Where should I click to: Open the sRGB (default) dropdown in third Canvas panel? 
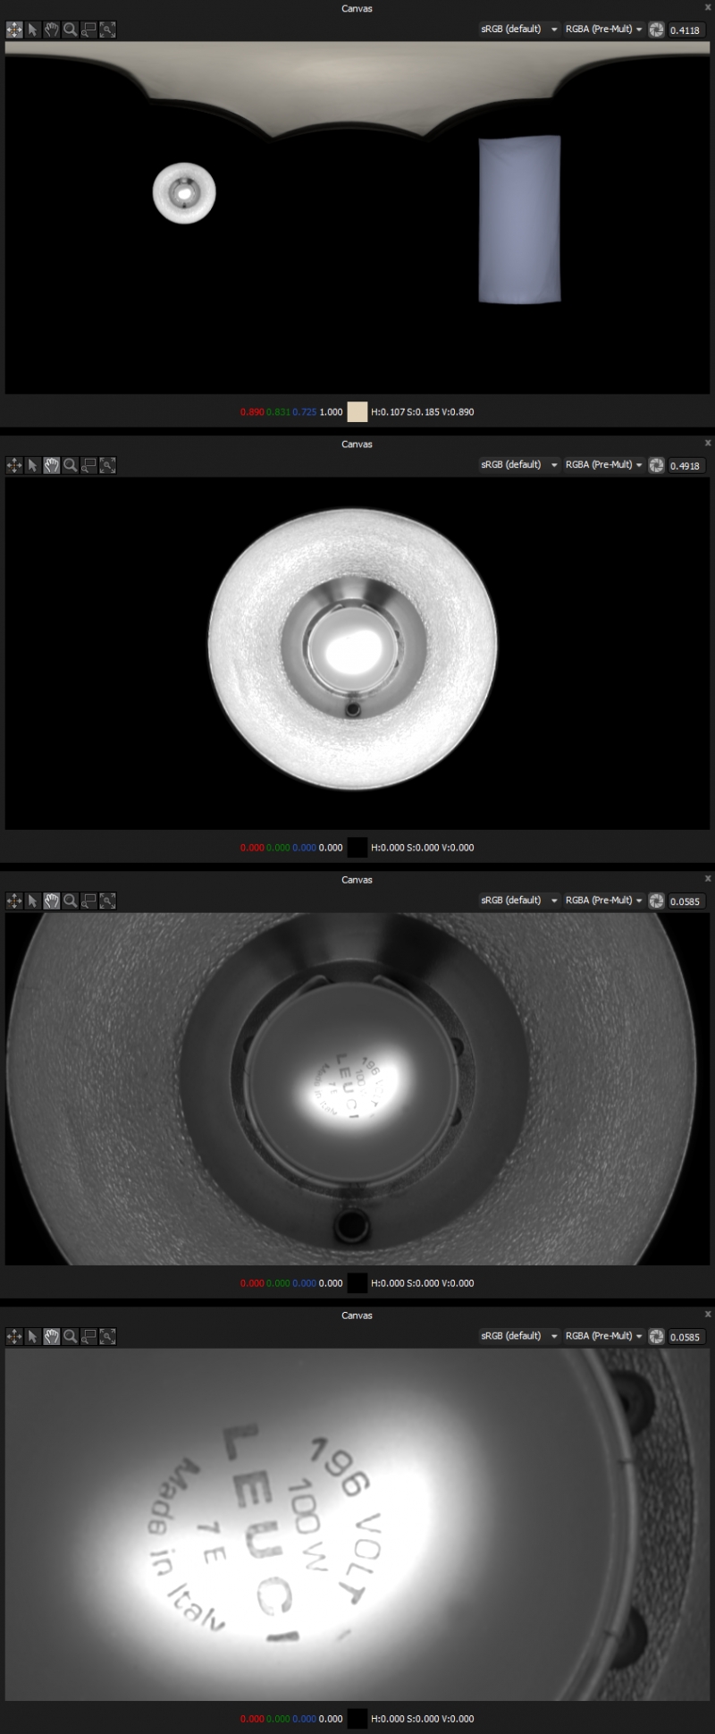pos(518,900)
